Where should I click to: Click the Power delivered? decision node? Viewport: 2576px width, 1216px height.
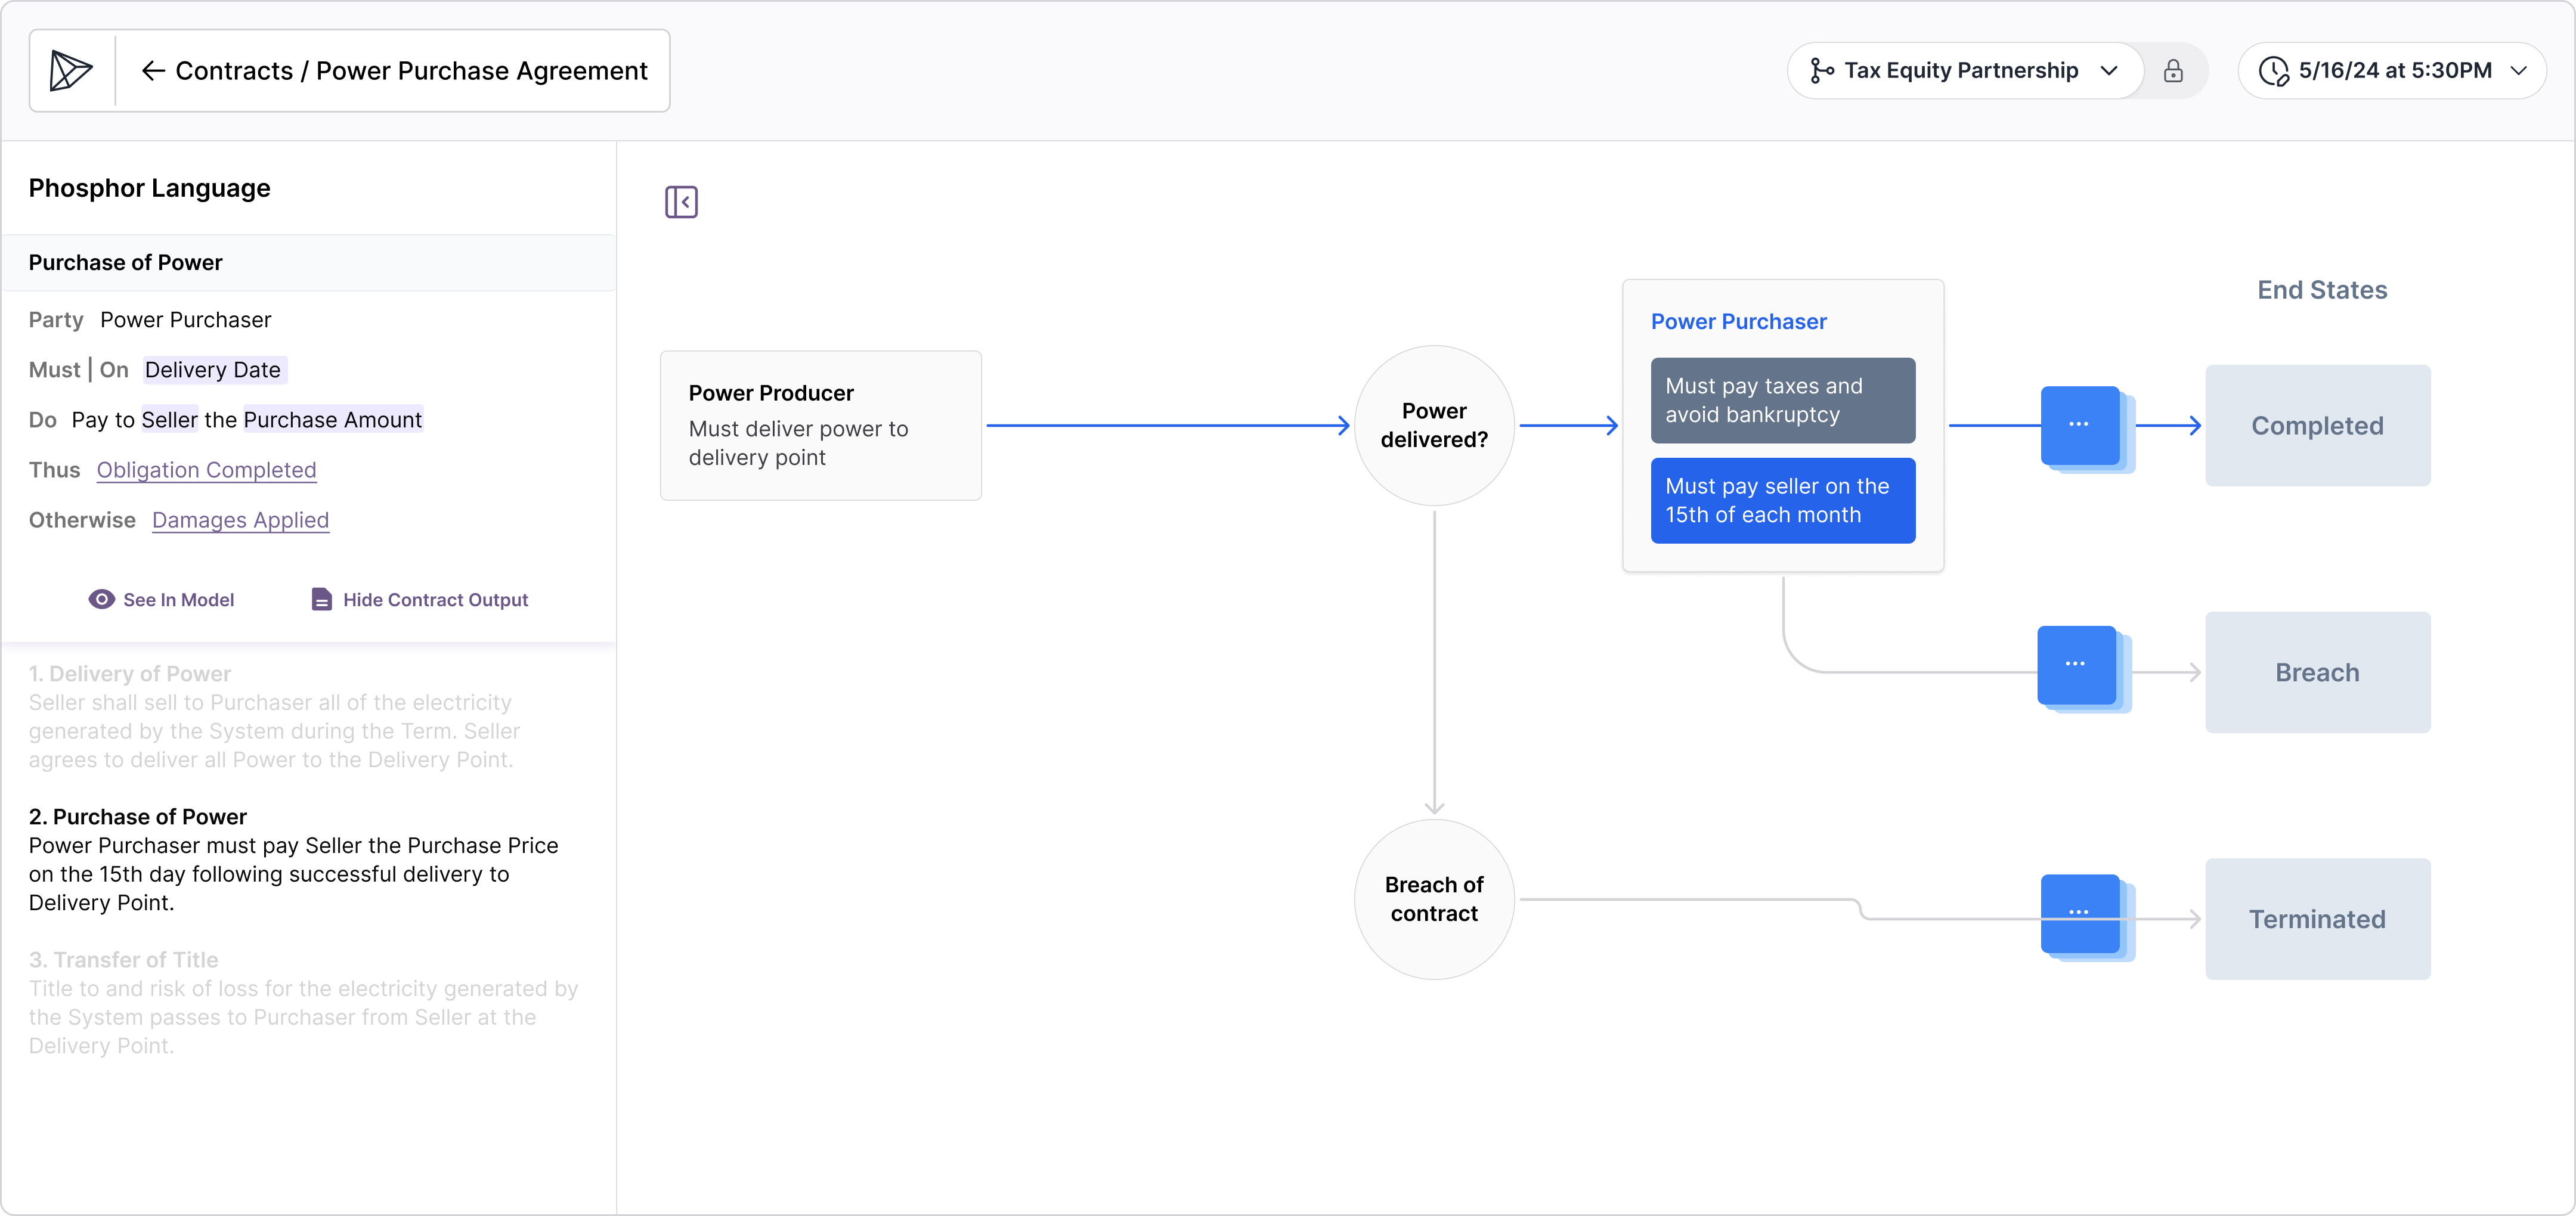[1434, 425]
